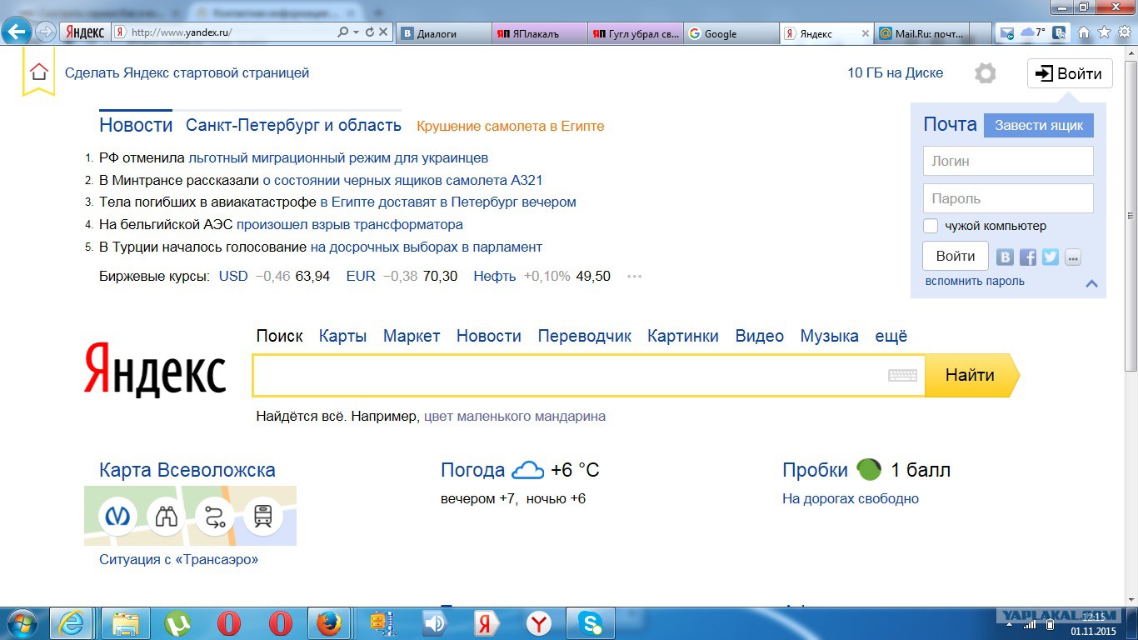The height and width of the screenshot is (640, 1138).
Task: Open Музыка in the search services bar
Action: pos(830,336)
